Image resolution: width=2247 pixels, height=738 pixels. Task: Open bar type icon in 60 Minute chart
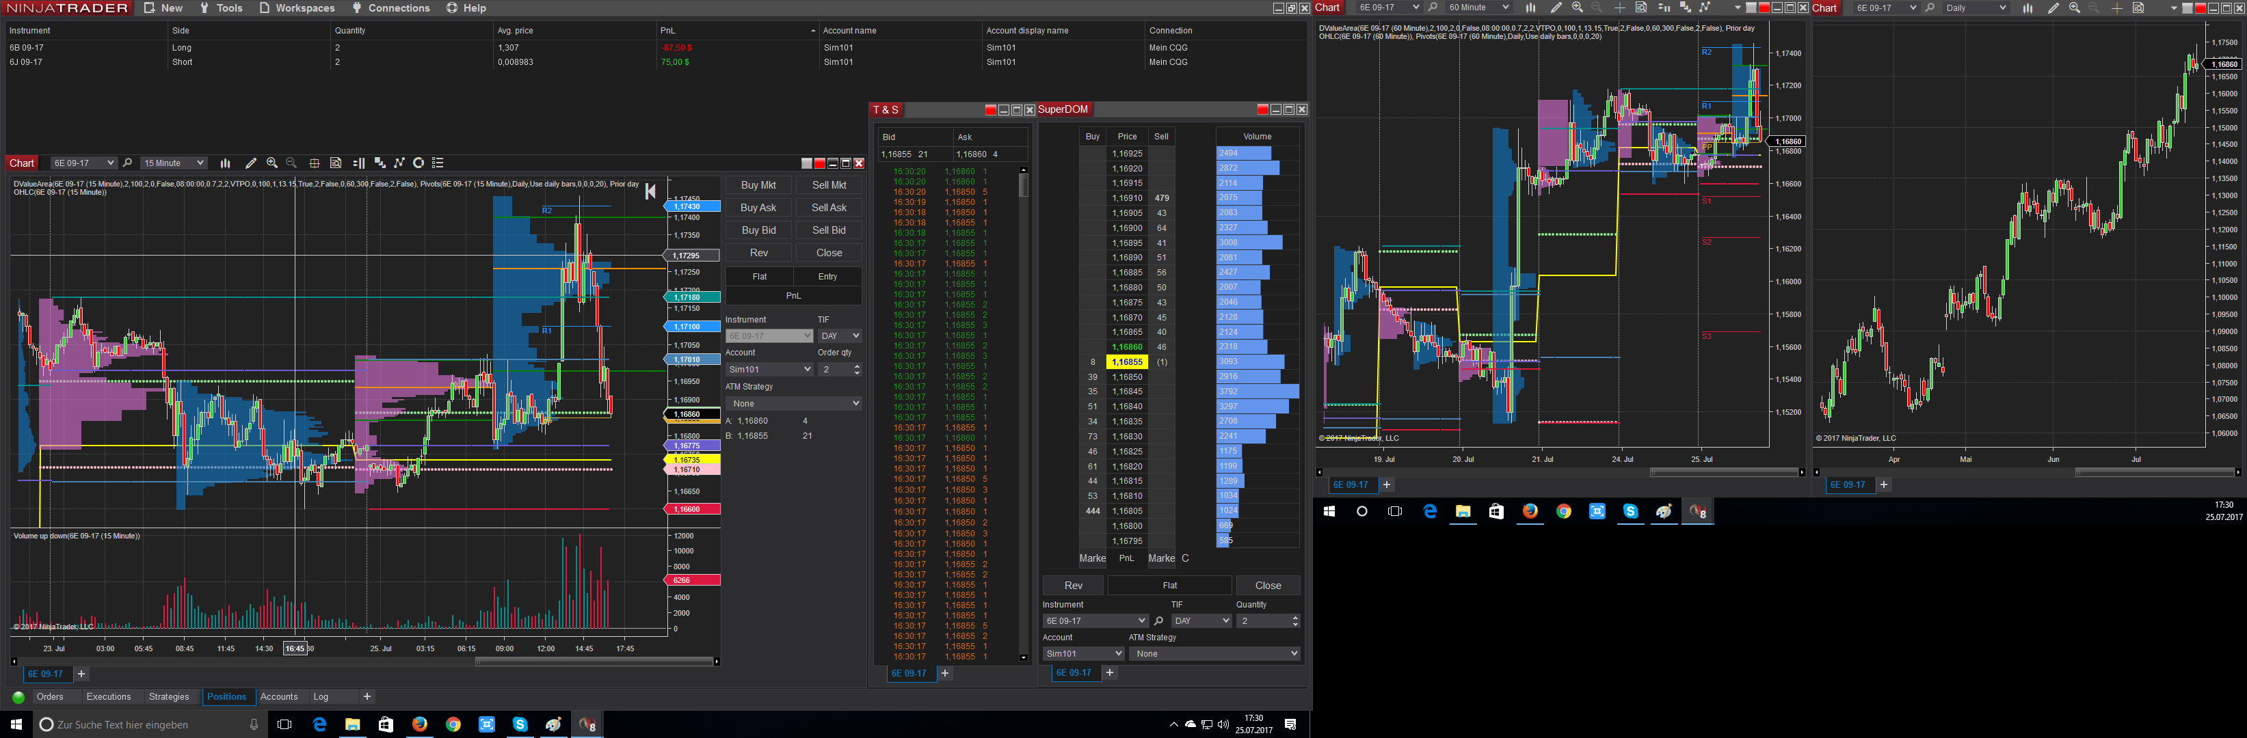coord(1530,8)
